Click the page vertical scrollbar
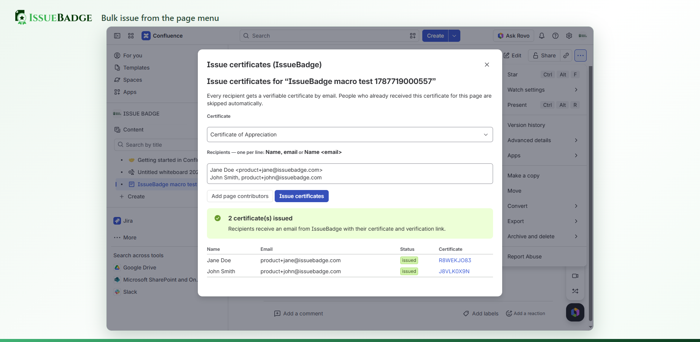 (590, 194)
